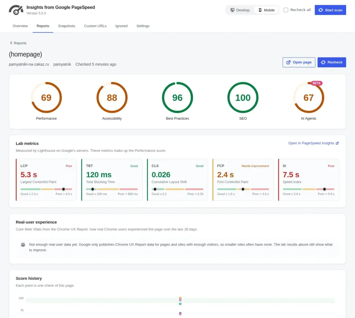The width and height of the screenshot is (355, 318).
Task: Switch to Desktop view
Action: point(240,10)
